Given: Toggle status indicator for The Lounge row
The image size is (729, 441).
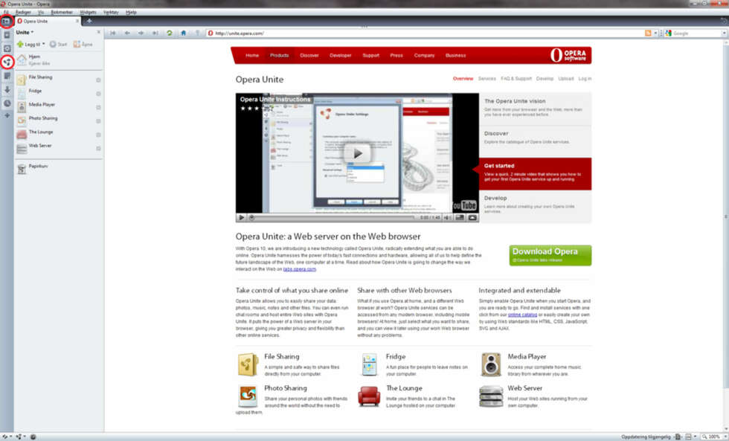Looking at the screenshot, I should tap(98, 135).
